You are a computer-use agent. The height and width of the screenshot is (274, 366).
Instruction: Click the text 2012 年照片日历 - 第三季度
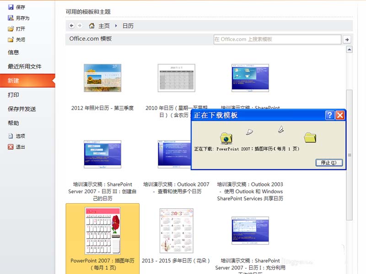tap(102, 108)
